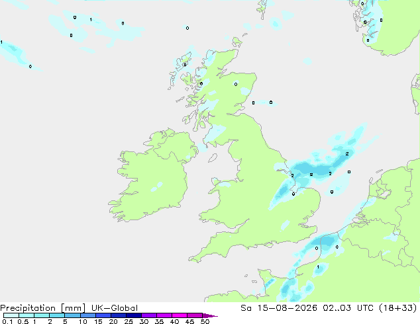This screenshot has height=324, width=420.
Task: Click the '45' legend scale label
Action: 189,321
